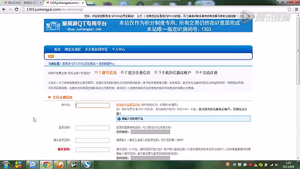Close the 淘宝互动区 browser tab
Image resolution: width=300 pixels, height=169 pixels.
41,3
